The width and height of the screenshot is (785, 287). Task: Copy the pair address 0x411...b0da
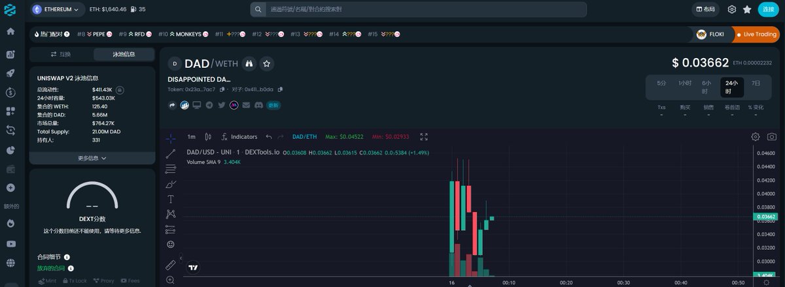pos(280,89)
